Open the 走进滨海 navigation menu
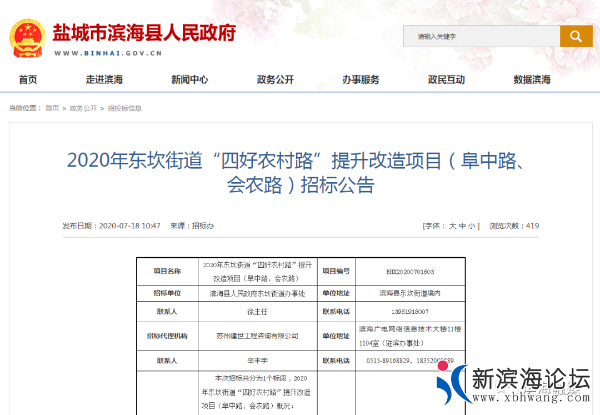Image resolution: width=600 pixels, height=415 pixels. pyautogui.click(x=104, y=79)
